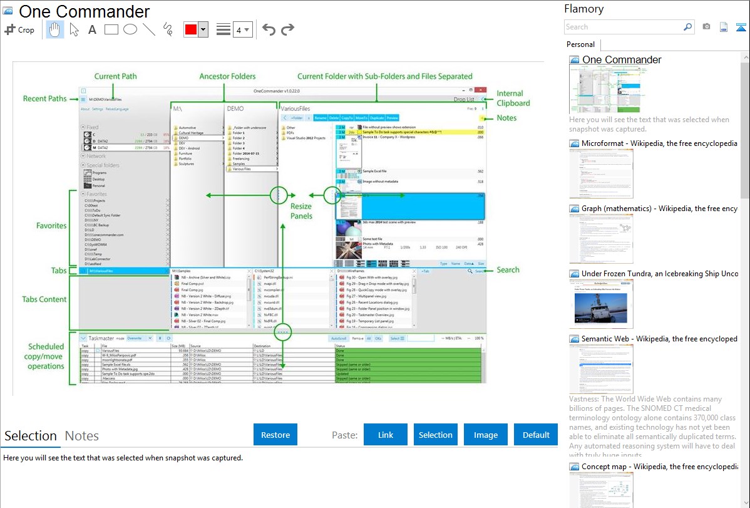Click the Flamory app icon beside the window title

coord(7,11)
